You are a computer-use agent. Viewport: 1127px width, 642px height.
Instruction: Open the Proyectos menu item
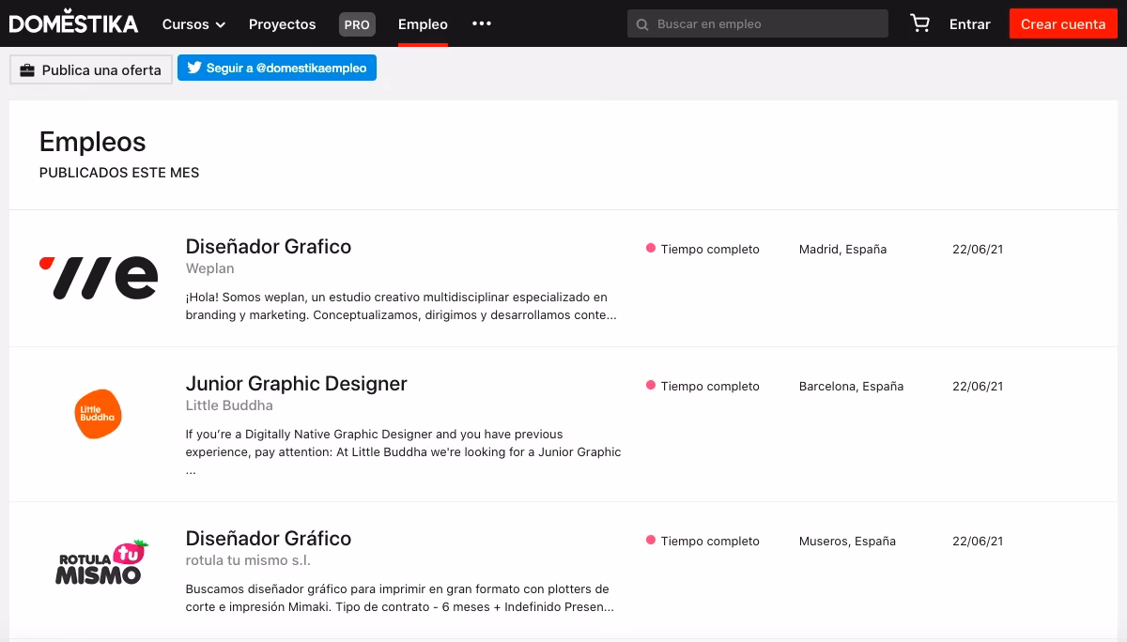(x=282, y=24)
